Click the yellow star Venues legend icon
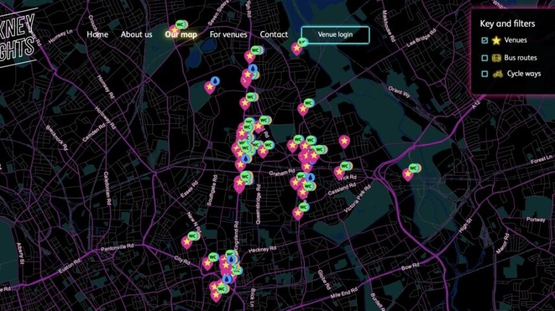This screenshot has width=555, height=311. coord(496,40)
